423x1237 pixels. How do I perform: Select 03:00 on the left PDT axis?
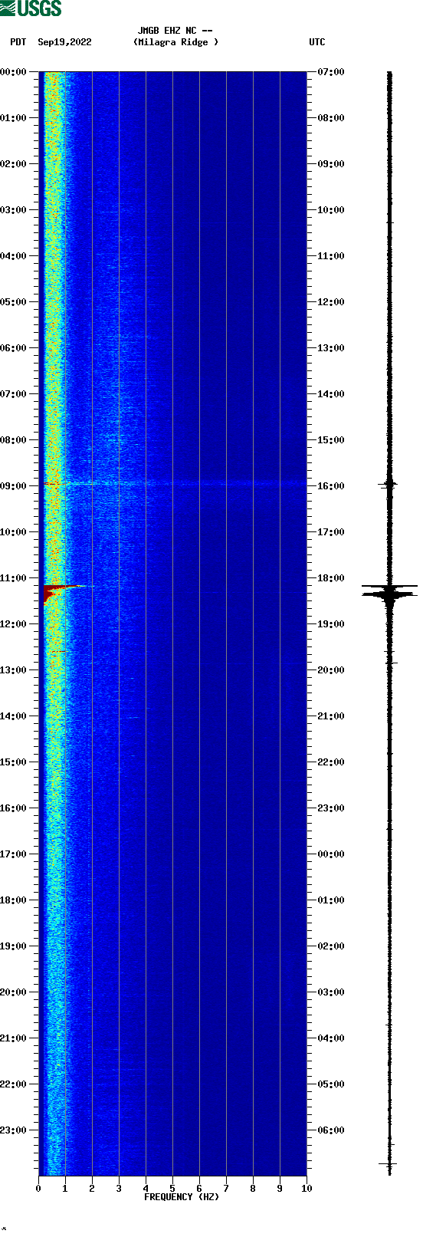click(x=13, y=210)
